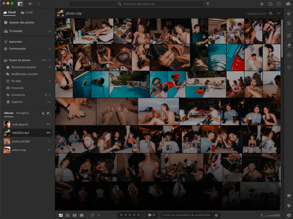Open the sort options chevron

pos(99,215)
